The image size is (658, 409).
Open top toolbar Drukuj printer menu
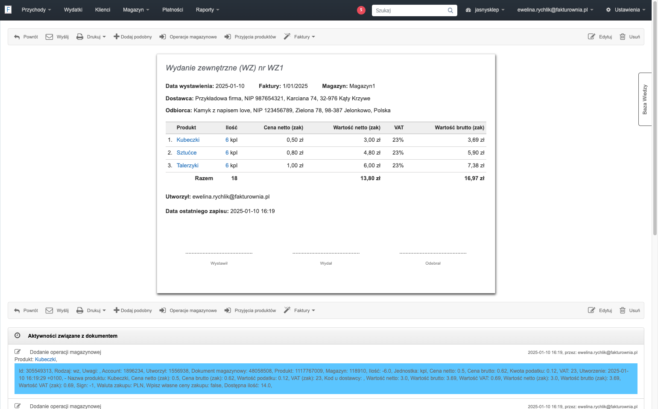coord(91,37)
